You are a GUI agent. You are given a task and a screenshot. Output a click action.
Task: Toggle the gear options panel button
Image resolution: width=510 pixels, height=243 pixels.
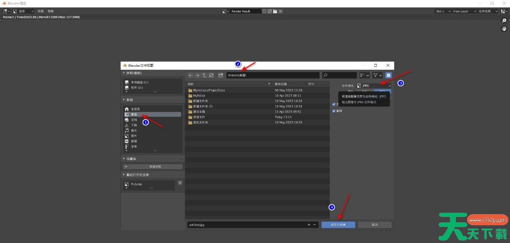coord(388,75)
